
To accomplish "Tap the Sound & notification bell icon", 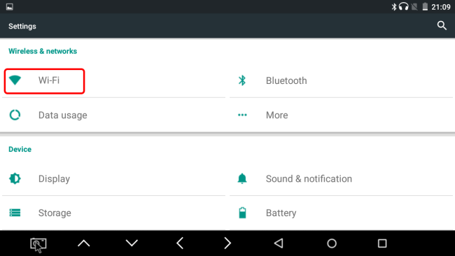I will coord(242,178).
